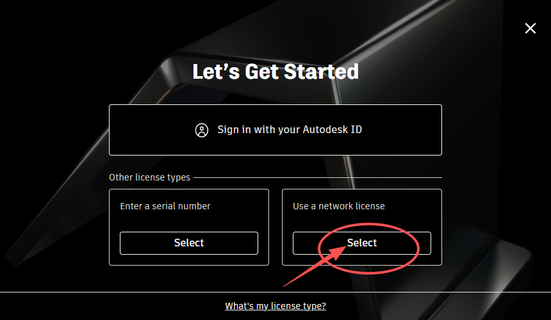Click the Other license types label
The image size is (551, 320).
pos(149,177)
